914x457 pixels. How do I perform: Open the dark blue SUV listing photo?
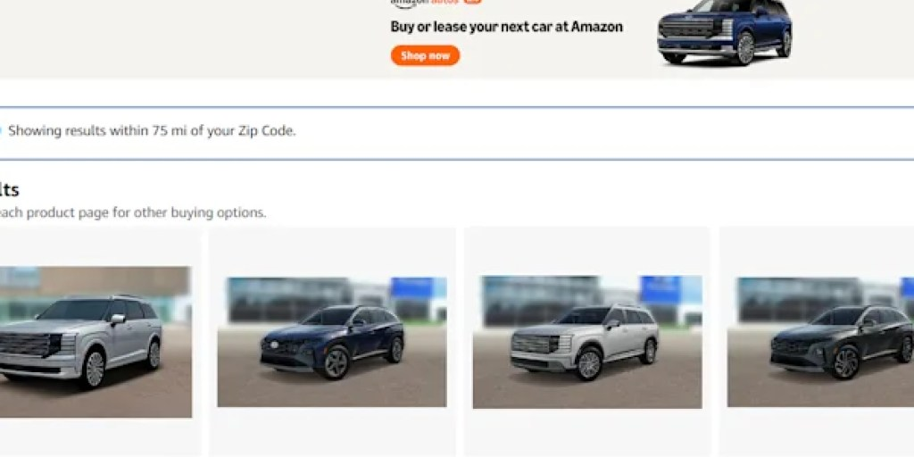click(332, 342)
